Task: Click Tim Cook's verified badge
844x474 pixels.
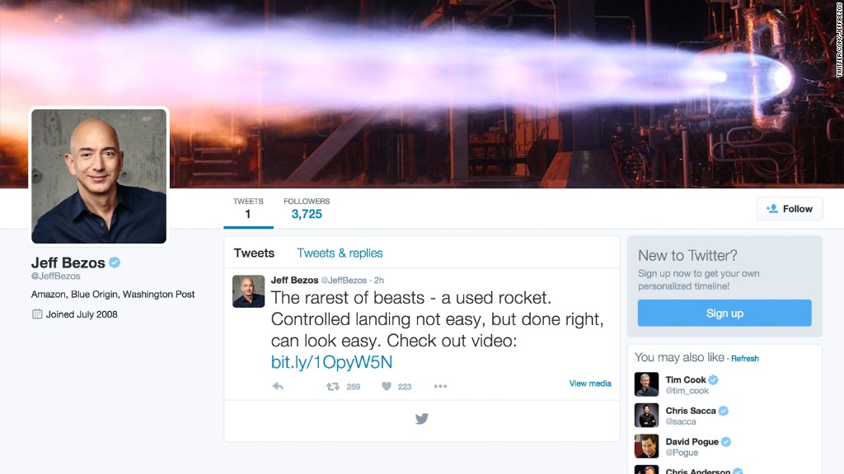Action: 713,379
